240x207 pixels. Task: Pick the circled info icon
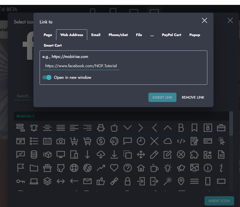tap(208, 168)
